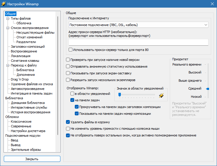The width and height of the screenshot is (217, 166).
Task: Collapse the 'Переход к файлу' tree node
Action: click(x=8, y=65)
